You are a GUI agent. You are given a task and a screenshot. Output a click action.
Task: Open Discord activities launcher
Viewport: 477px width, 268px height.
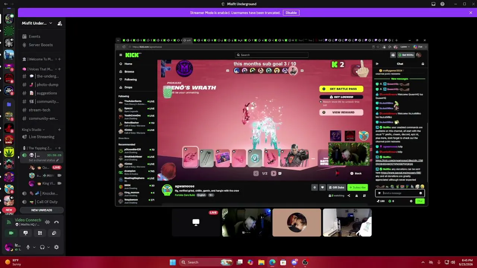pos(40,233)
